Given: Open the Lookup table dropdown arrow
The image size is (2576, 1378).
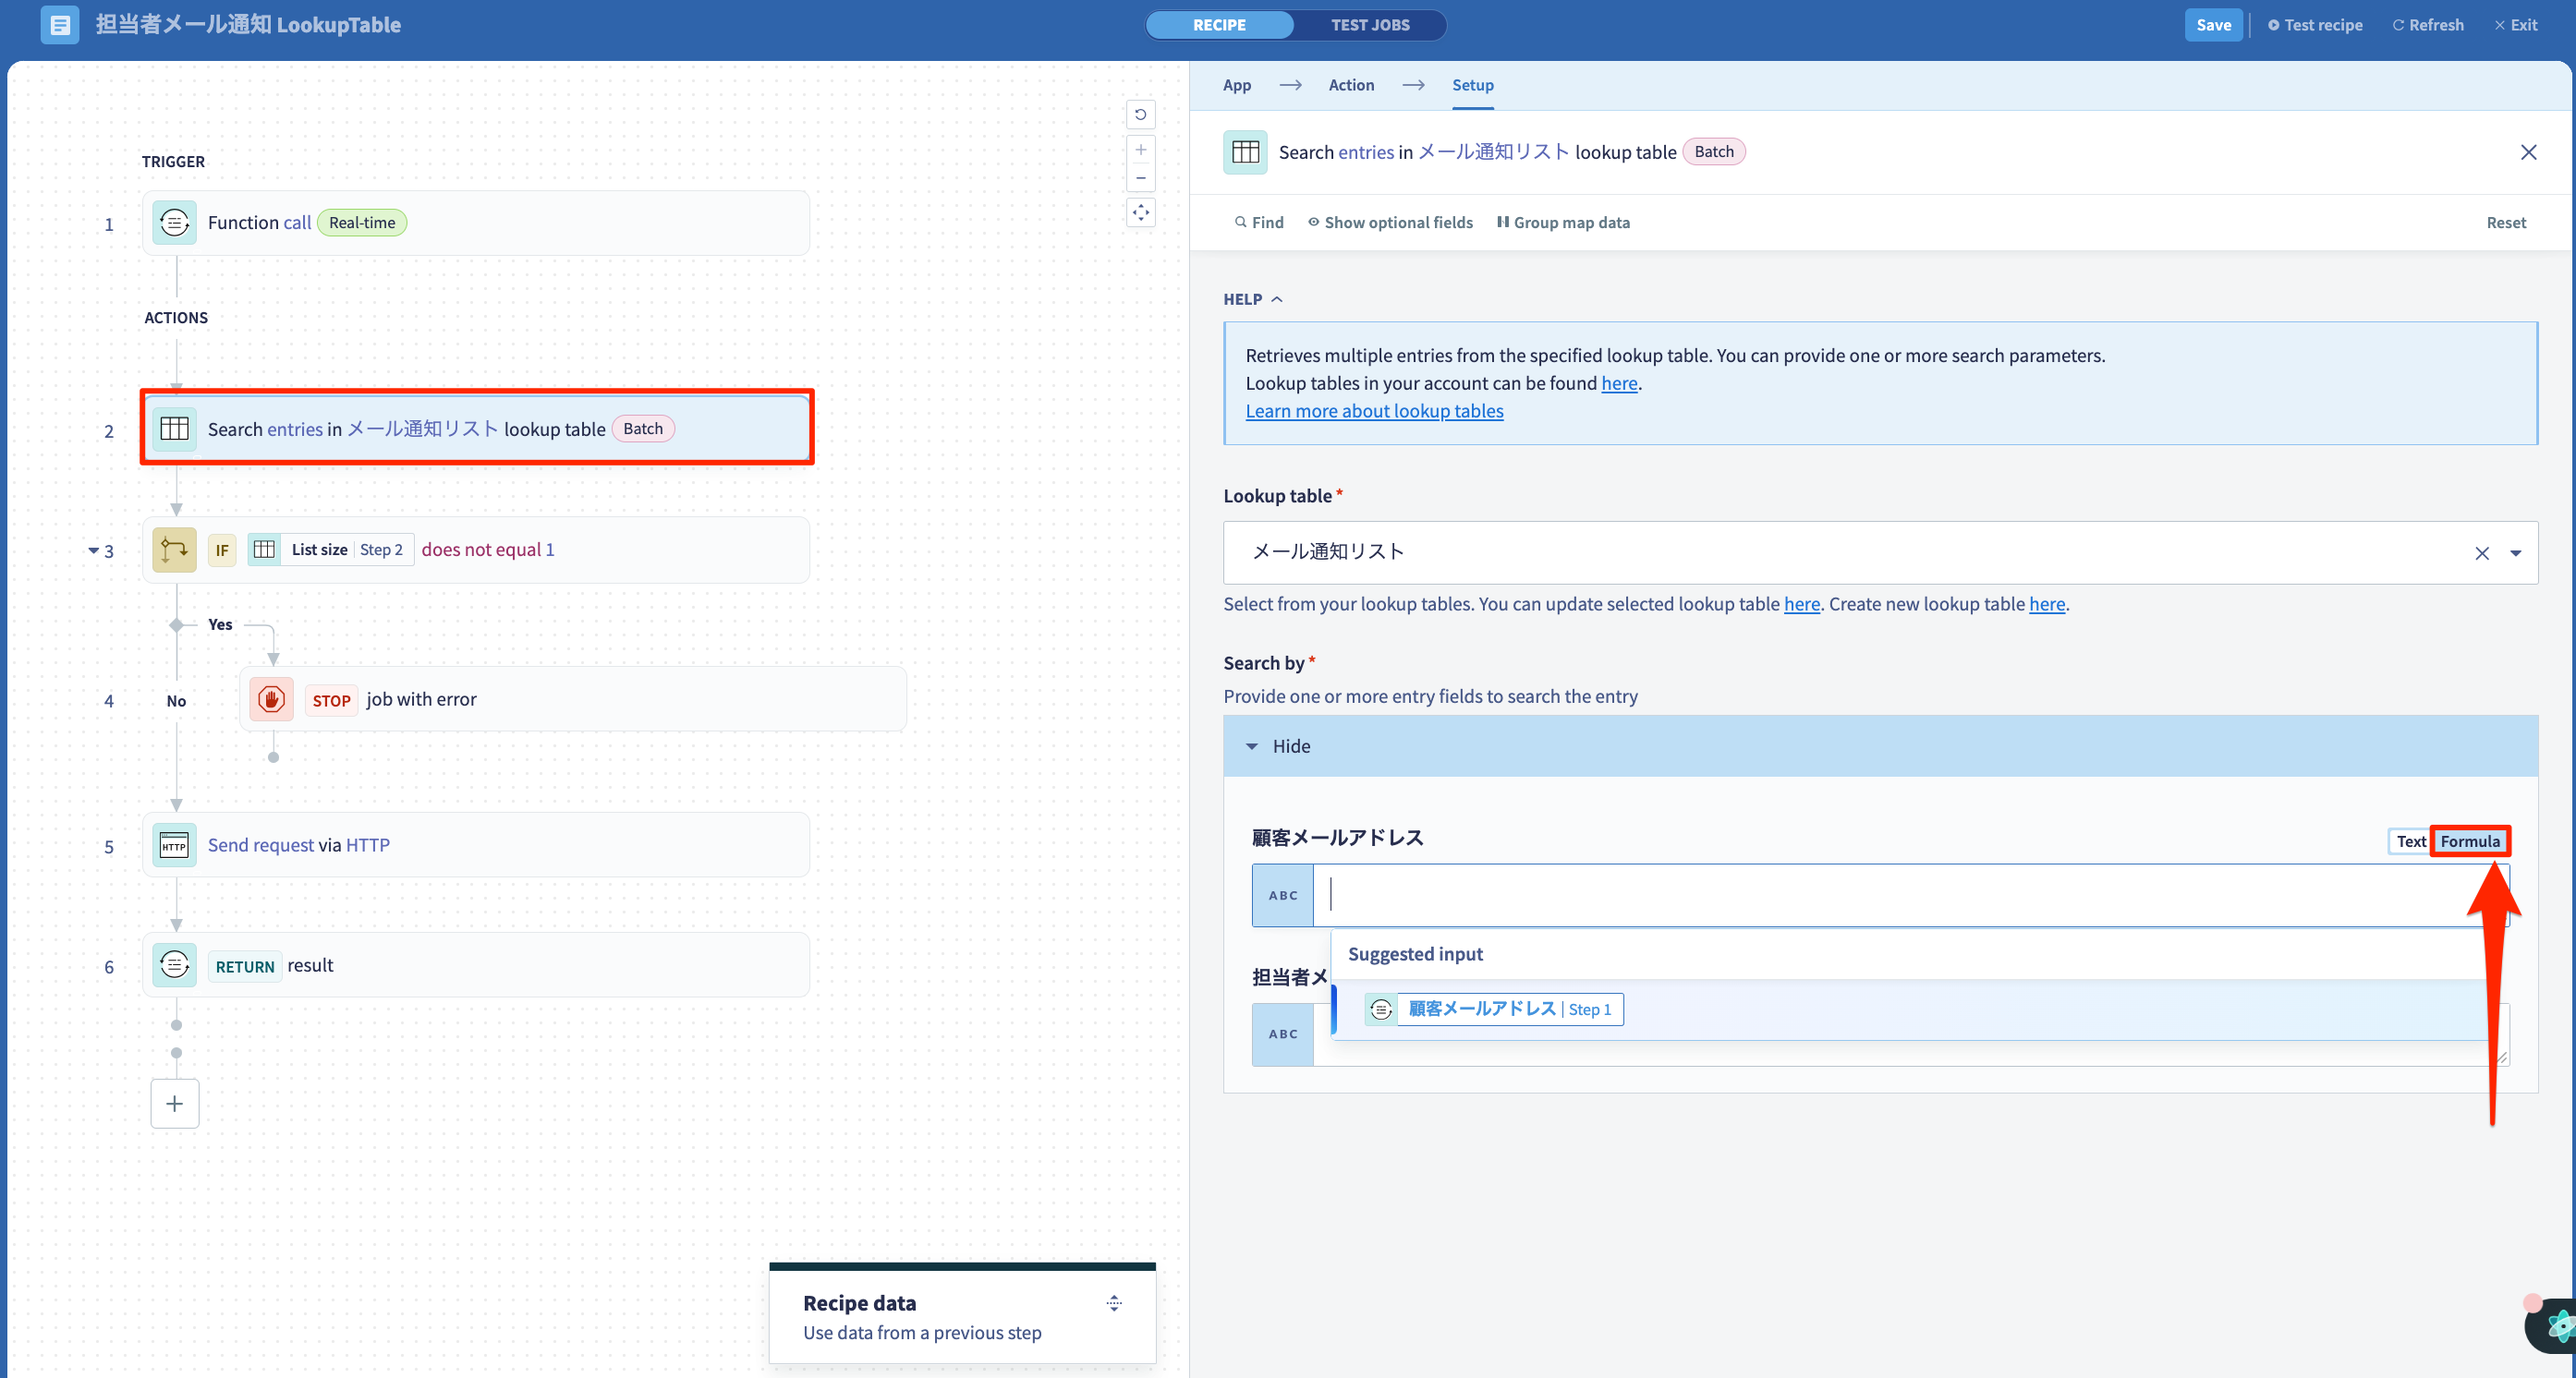Looking at the screenshot, I should 2516,553.
